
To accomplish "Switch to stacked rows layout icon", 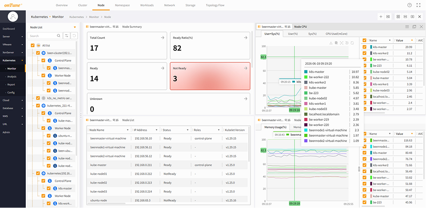I will tap(406, 17).
